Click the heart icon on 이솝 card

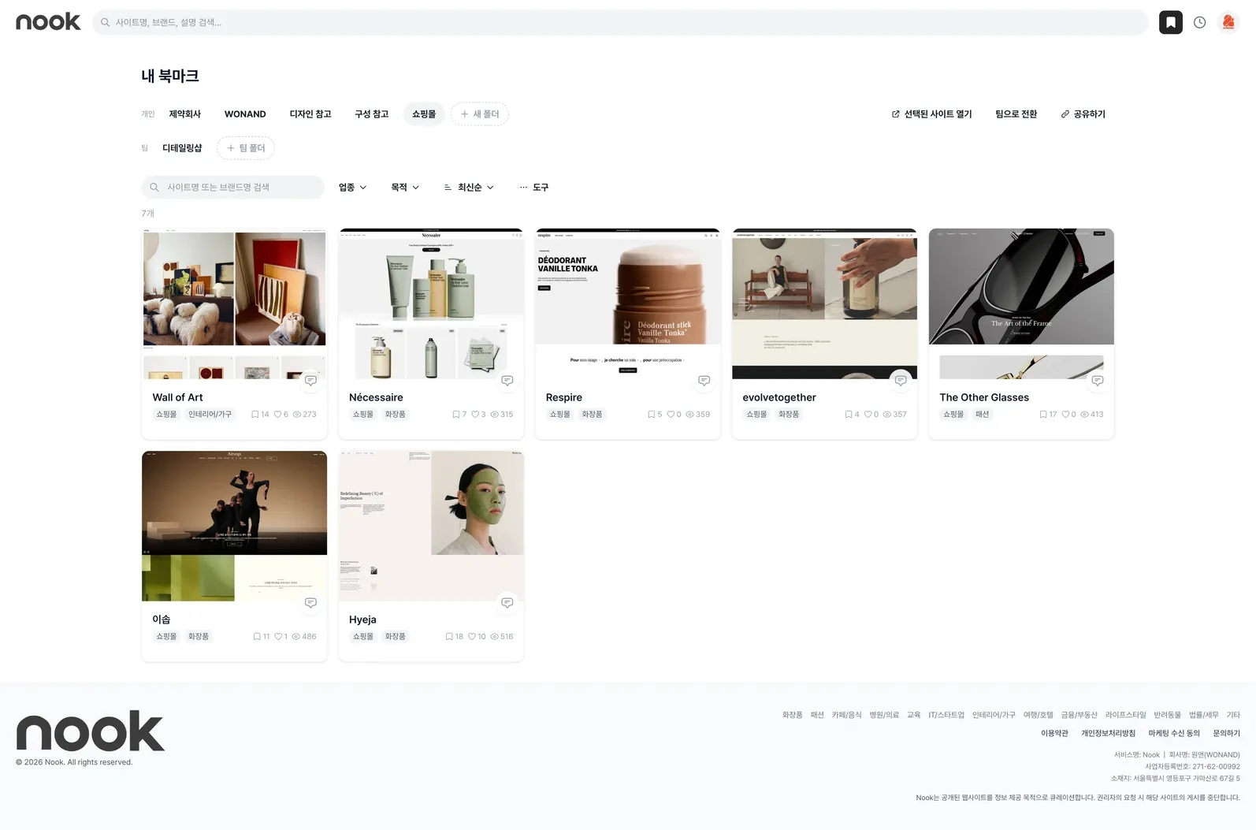pyautogui.click(x=278, y=637)
